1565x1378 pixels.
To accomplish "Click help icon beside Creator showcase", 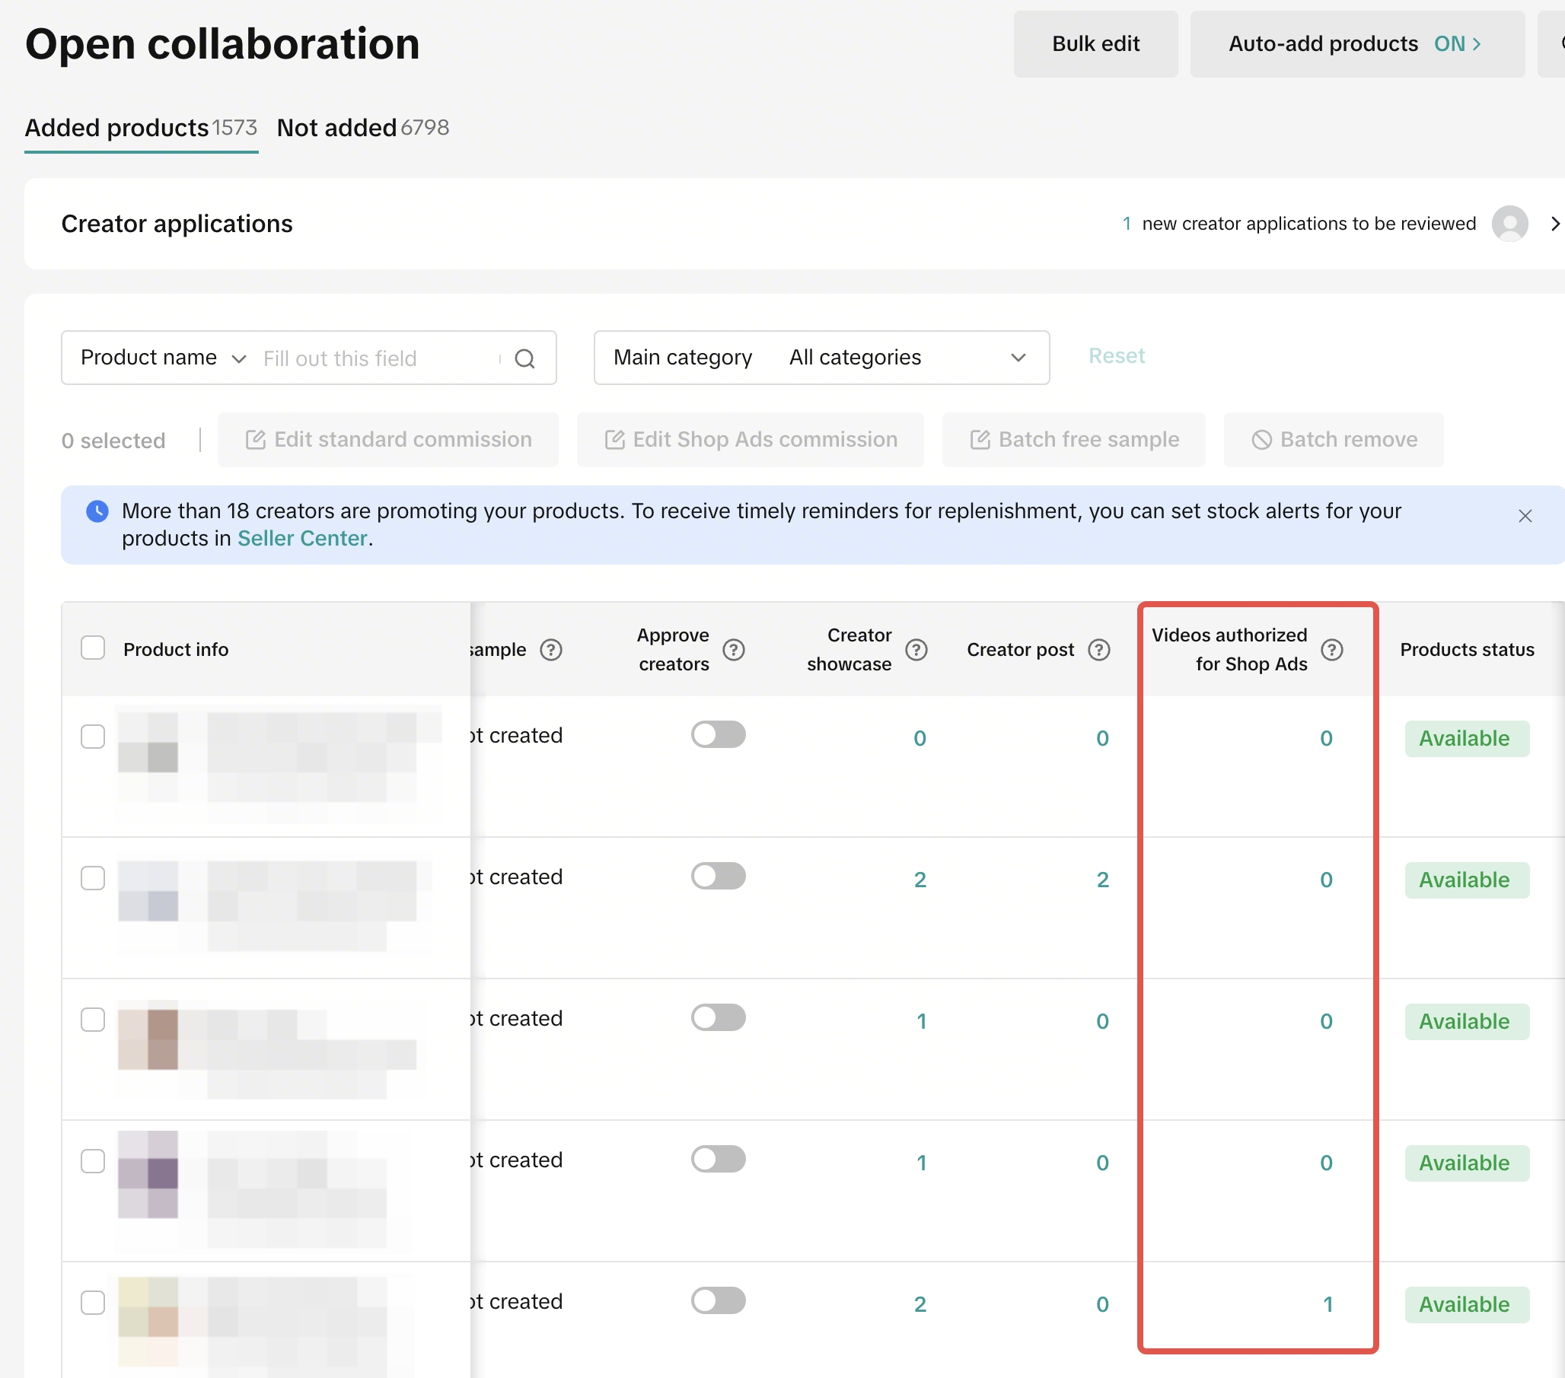I will click(916, 650).
